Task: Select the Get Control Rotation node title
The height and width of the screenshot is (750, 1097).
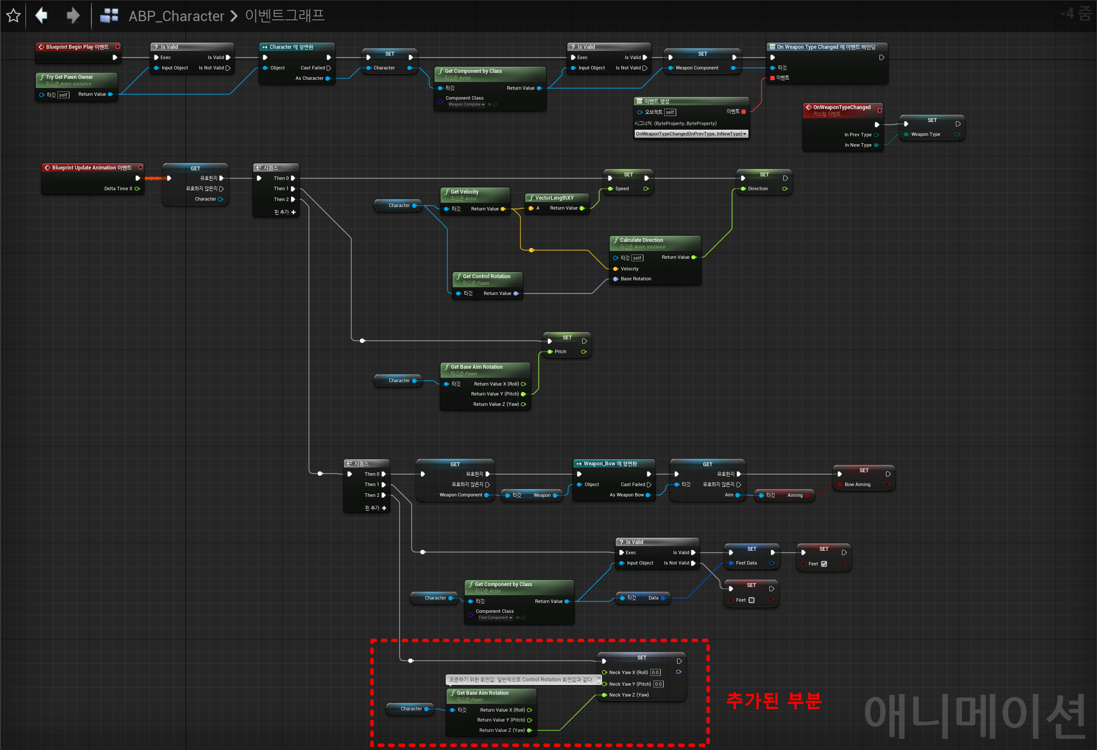Action: pyautogui.click(x=487, y=276)
